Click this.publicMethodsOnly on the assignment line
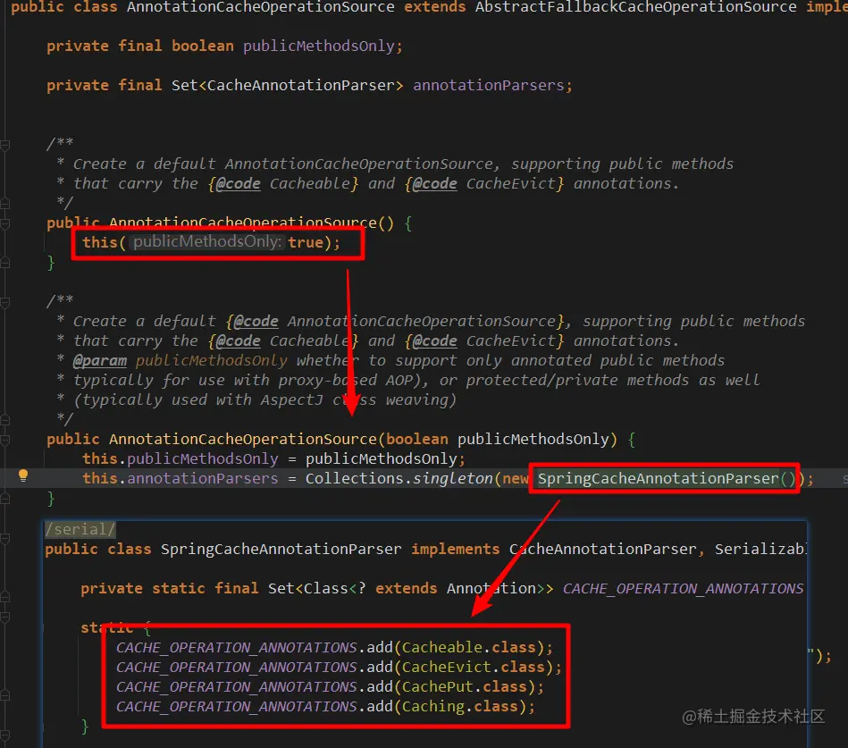 (181, 458)
